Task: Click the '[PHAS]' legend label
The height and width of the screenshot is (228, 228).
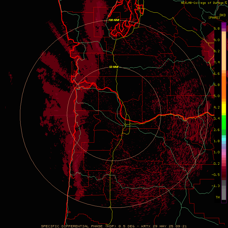Action: point(214,17)
